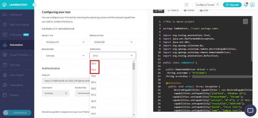
Task: Switch to the Java code tab
Action: click(159, 10)
